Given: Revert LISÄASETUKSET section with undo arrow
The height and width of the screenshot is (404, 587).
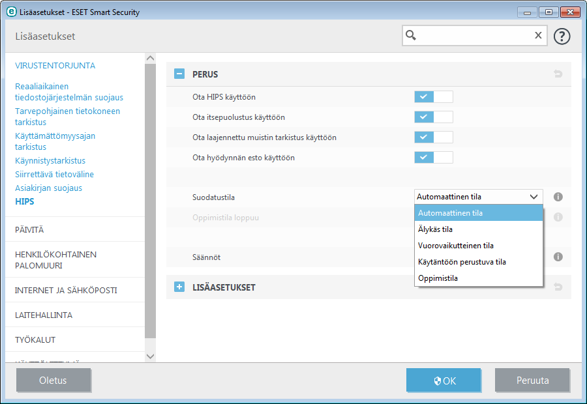Looking at the screenshot, I should click(558, 287).
